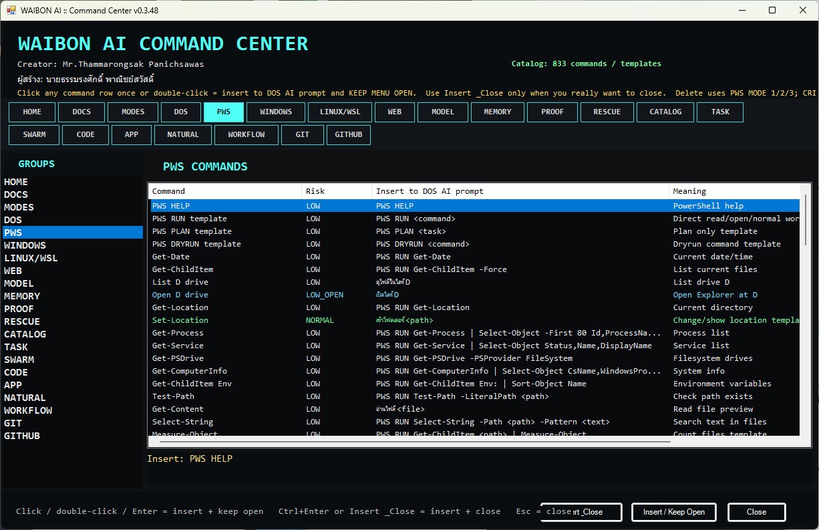The height and width of the screenshot is (530, 819).
Task: Select the WORKFLOW tab button
Action: [x=247, y=135]
